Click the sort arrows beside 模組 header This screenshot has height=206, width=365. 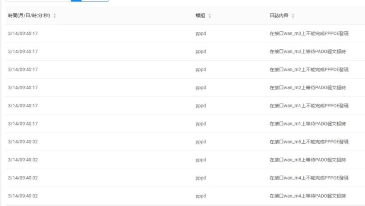tap(210, 16)
